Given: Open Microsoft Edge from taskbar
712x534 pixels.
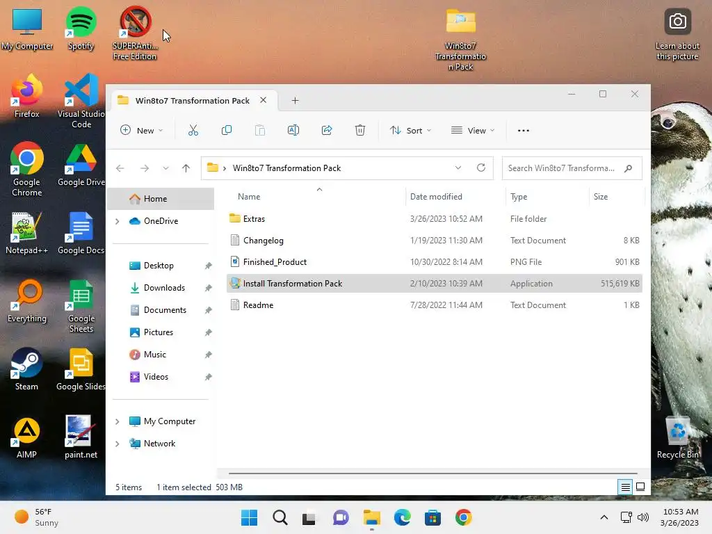Looking at the screenshot, I should tap(402, 517).
